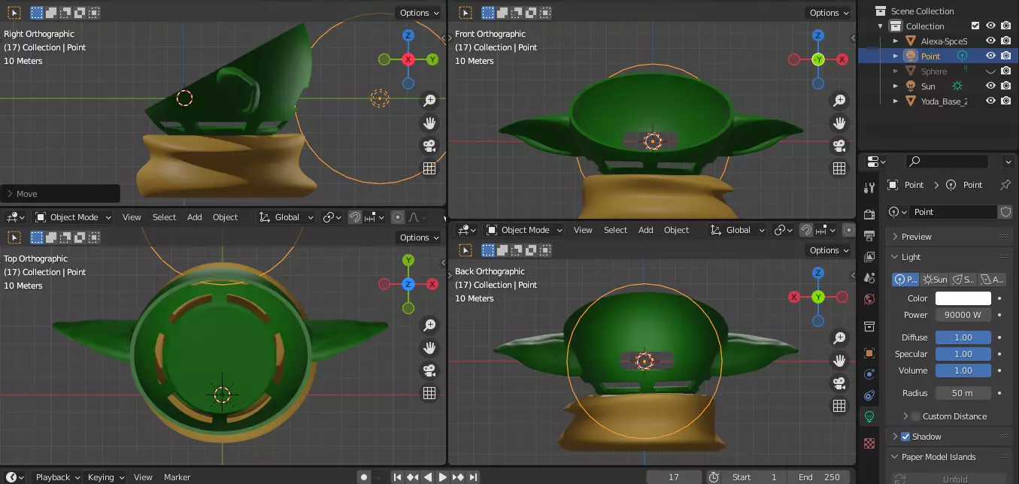Collapse Paper Model Islands panel

[x=950, y=457]
